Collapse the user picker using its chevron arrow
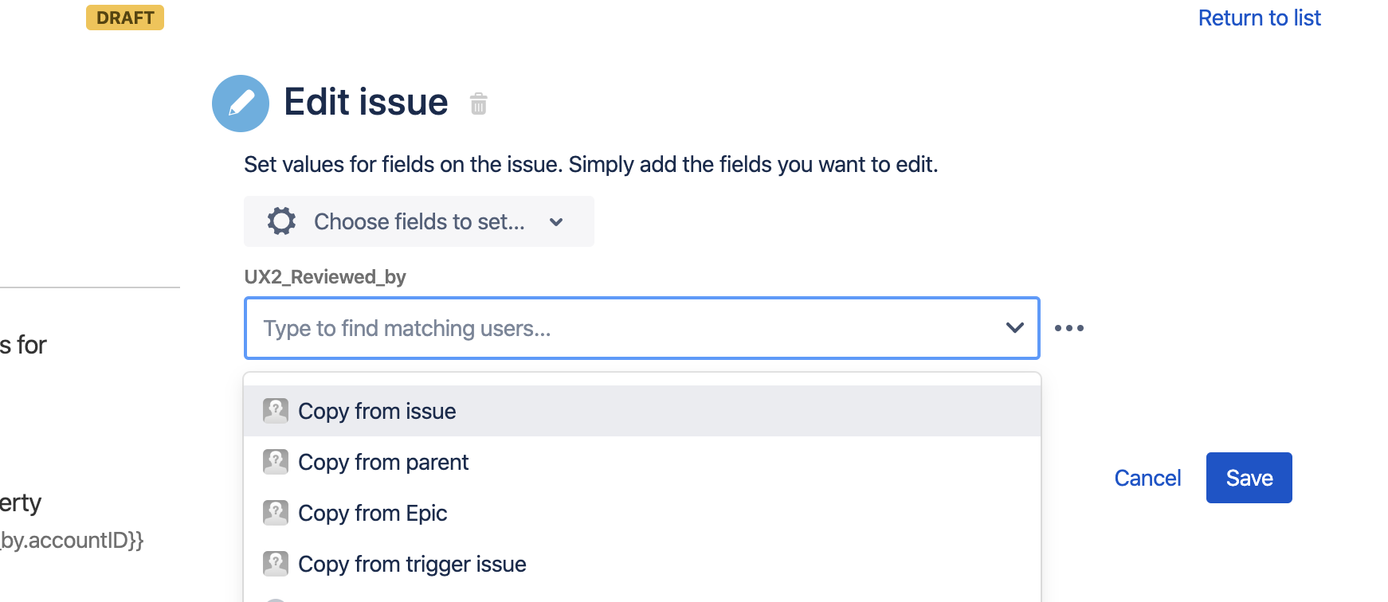 coord(1014,328)
